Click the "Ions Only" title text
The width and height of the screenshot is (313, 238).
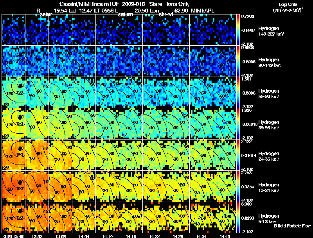[178, 4]
